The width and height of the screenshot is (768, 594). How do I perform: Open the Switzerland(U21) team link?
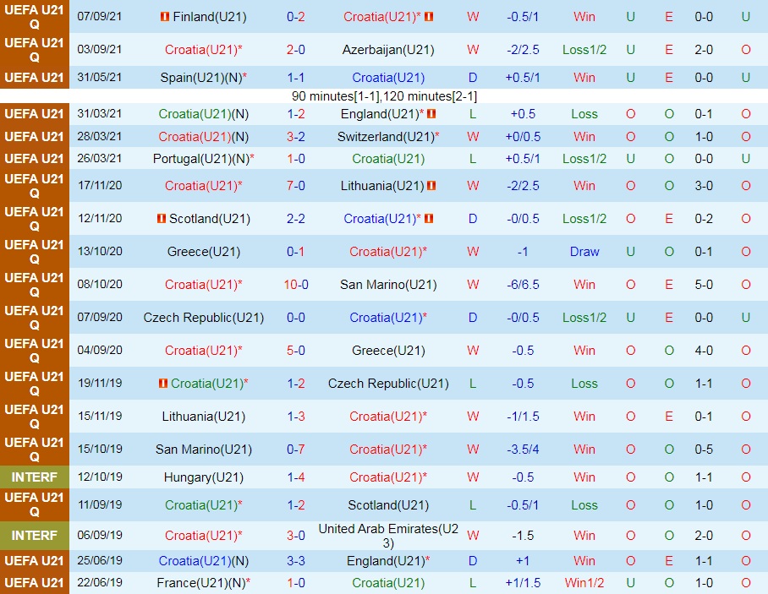[386, 137]
